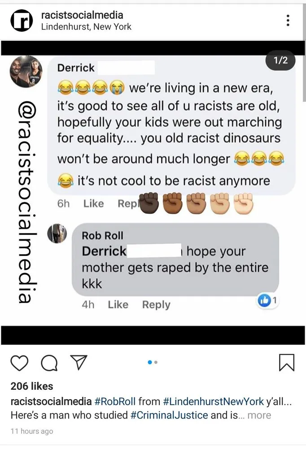
Task: Expand caption by tapping more
Action: [259, 415]
